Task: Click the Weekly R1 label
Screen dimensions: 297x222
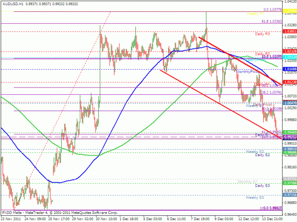Action: (x=255, y=14)
